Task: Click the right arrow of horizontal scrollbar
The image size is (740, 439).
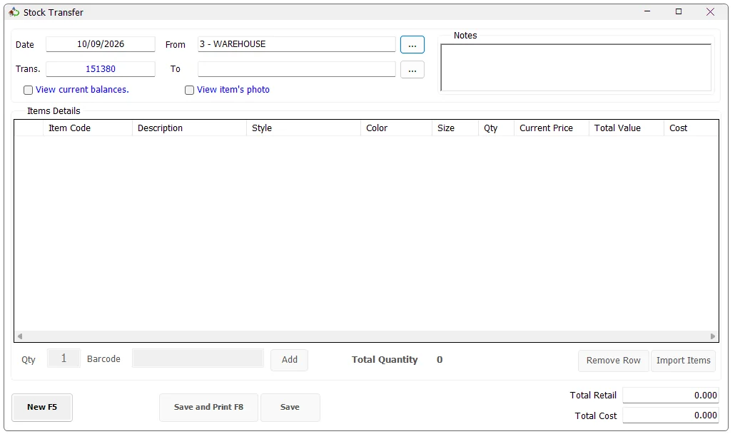Action: 713,336
